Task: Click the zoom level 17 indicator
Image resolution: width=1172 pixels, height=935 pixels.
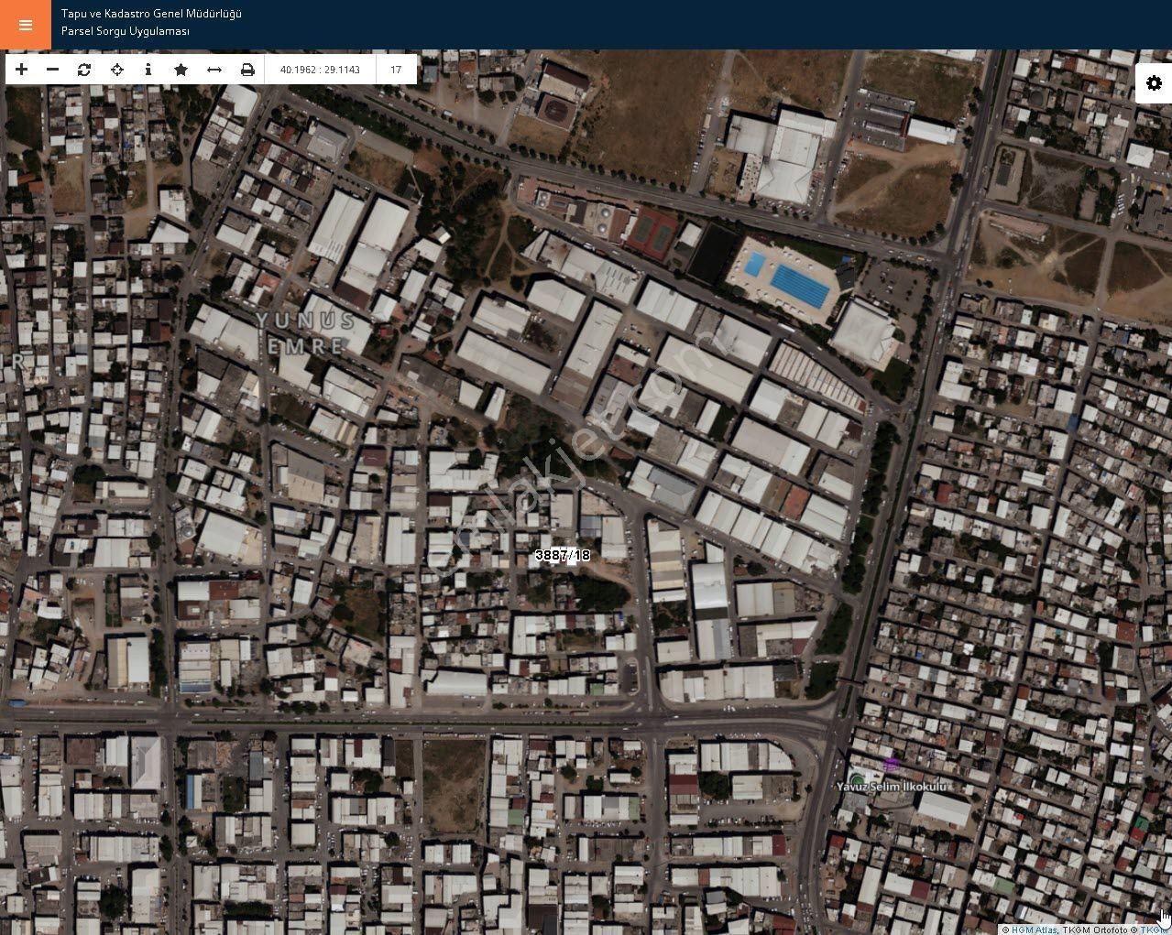Action: (396, 70)
